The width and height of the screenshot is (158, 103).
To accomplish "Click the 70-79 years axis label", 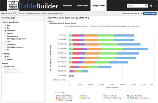I will (63, 66).
